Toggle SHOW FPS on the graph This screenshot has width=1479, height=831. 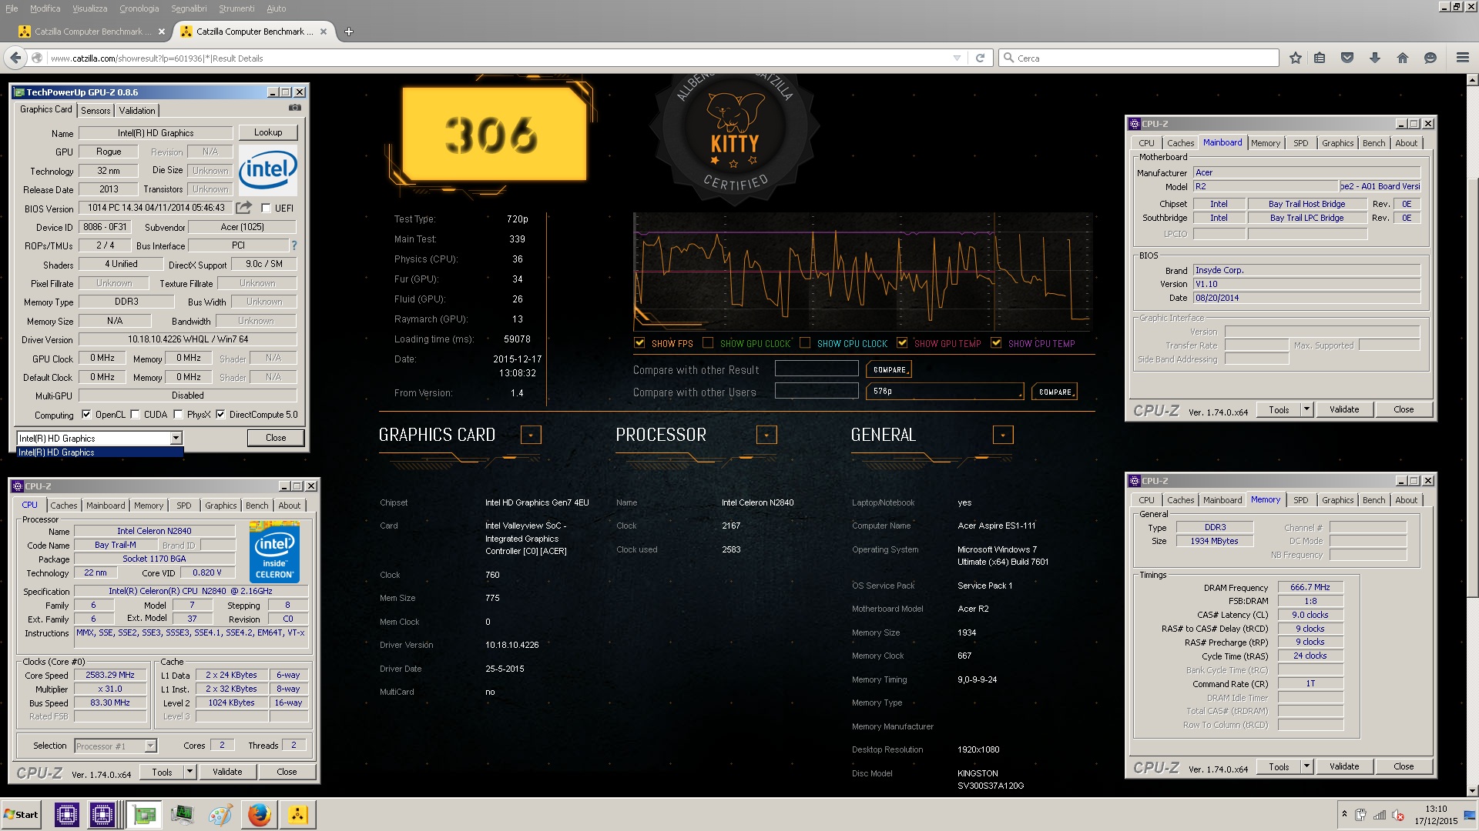pyautogui.click(x=639, y=342)
